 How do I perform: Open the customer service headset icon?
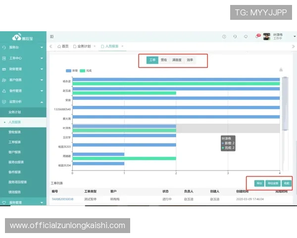pyautogui.click(x=235, y=36)
